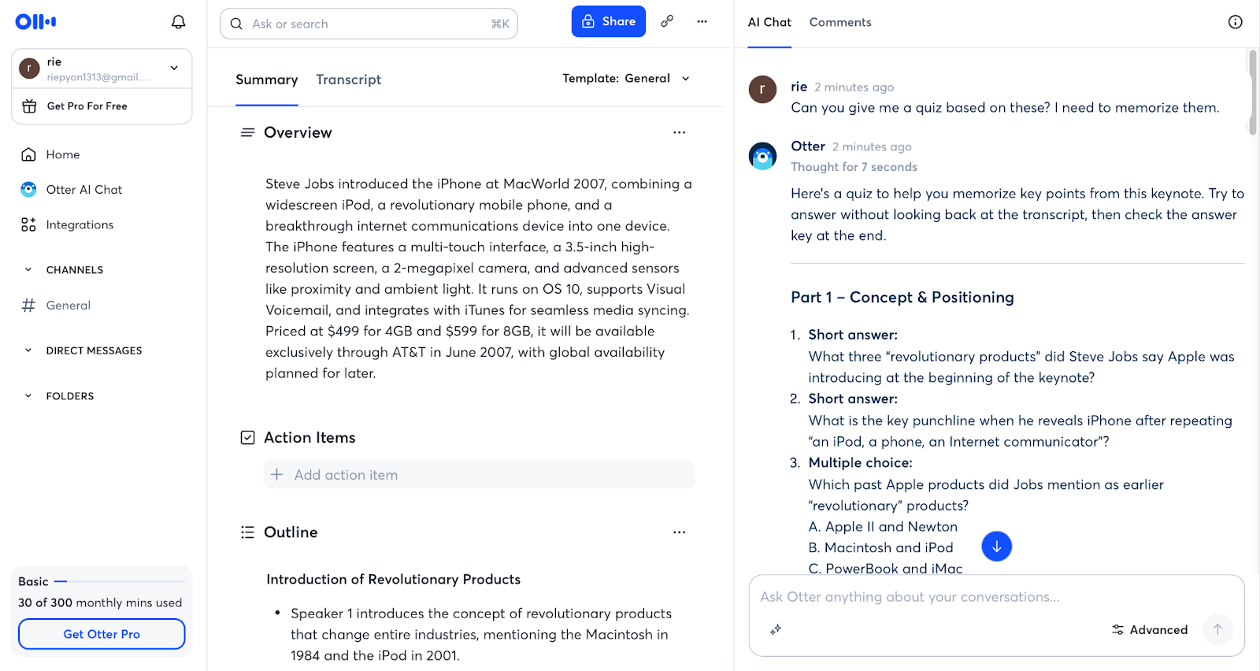
Task: Click the scroll-to-bottom arrow button
Action: (x=997, y=547)
